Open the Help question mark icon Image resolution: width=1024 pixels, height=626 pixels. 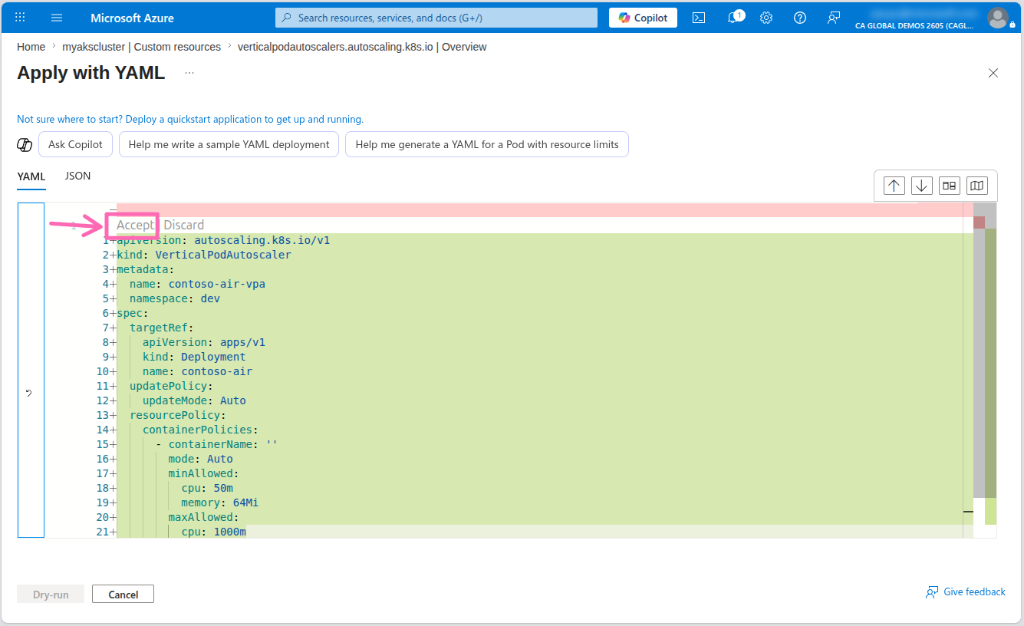point(800,18)
